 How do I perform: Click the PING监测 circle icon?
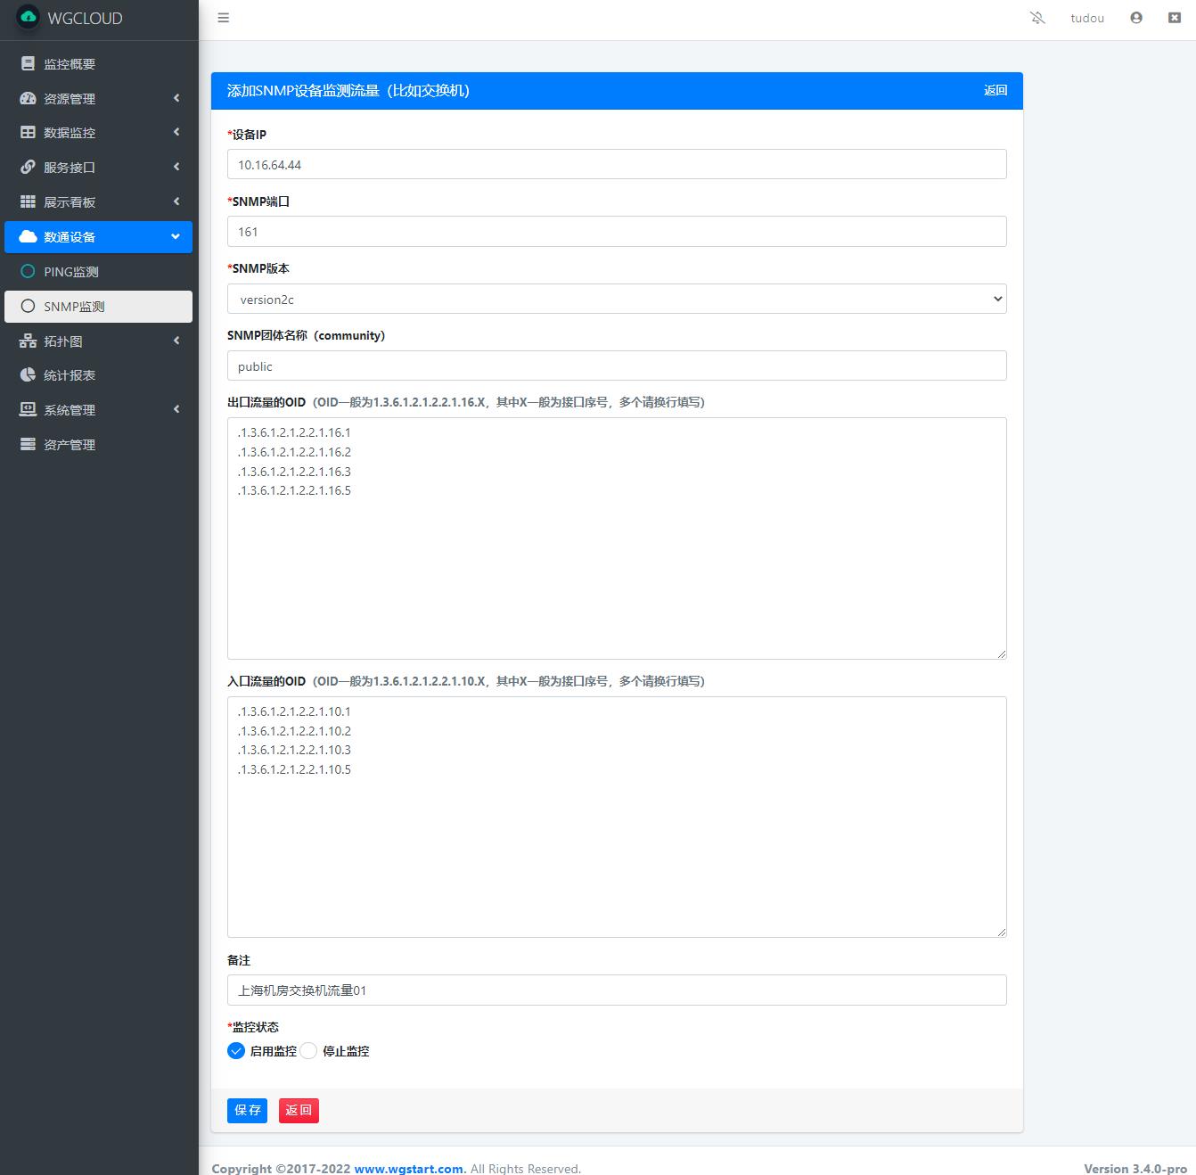(29, 272)
